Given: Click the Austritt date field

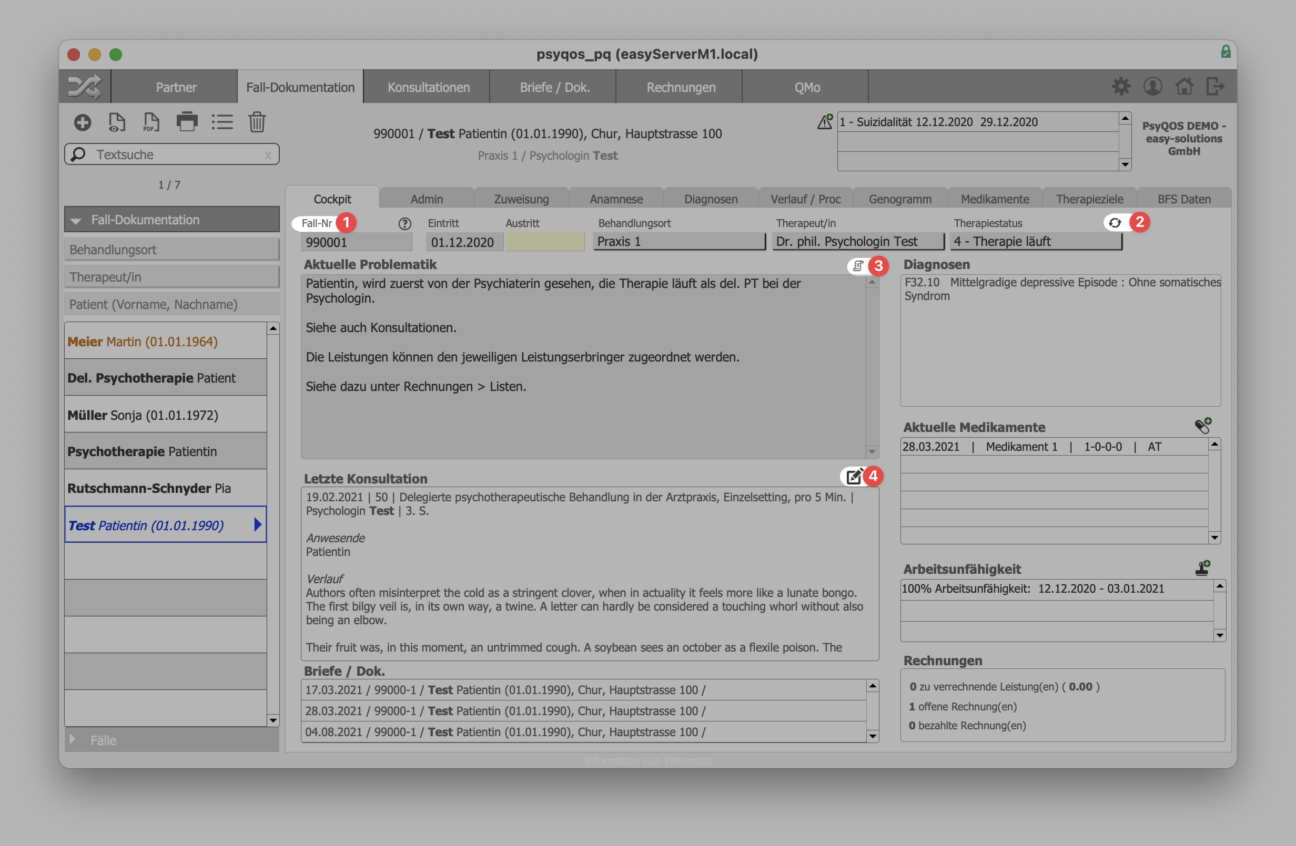Looking at the screenshot, I should (x=545, y=242).
